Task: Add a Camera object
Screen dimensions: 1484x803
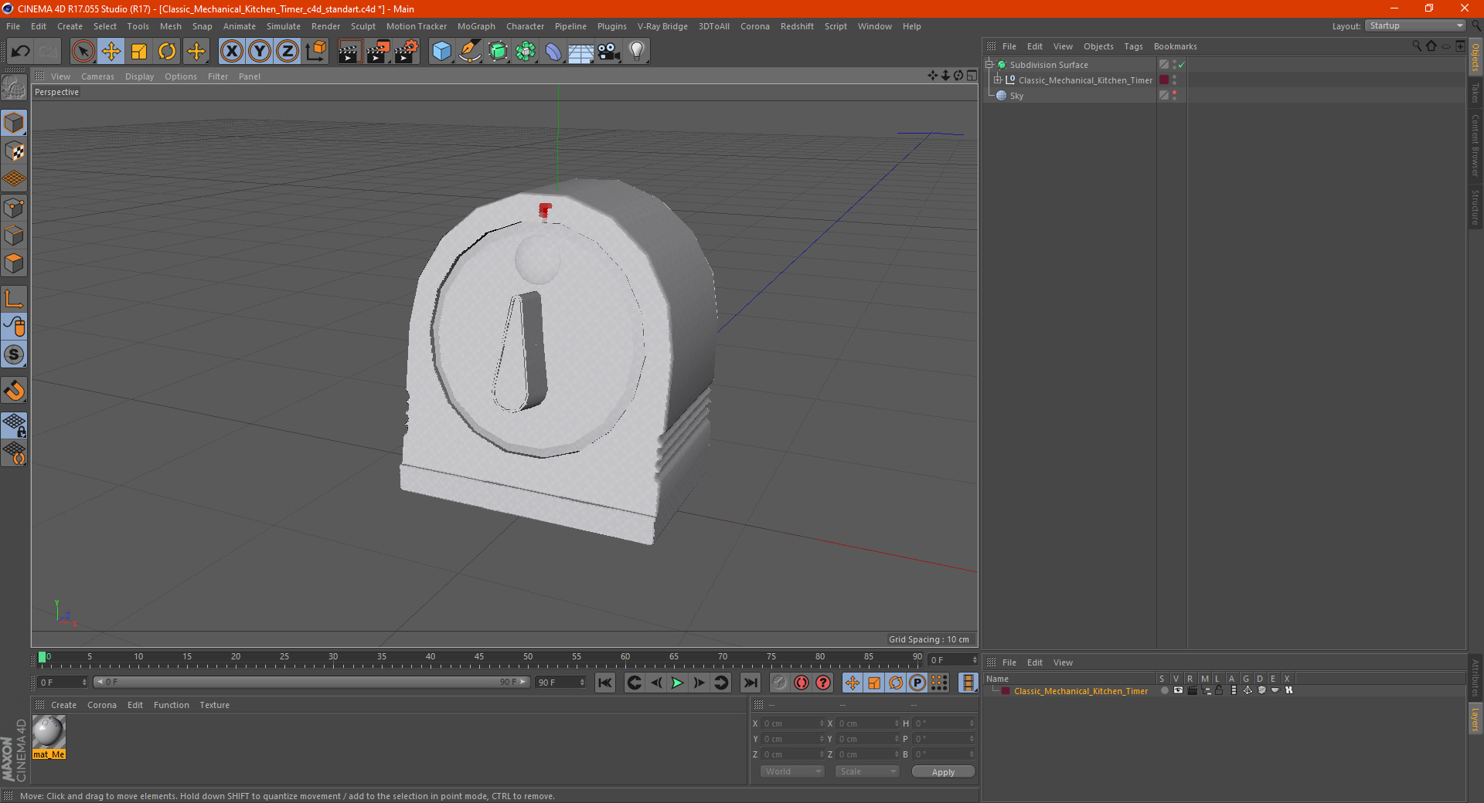Action: [608, 52]
